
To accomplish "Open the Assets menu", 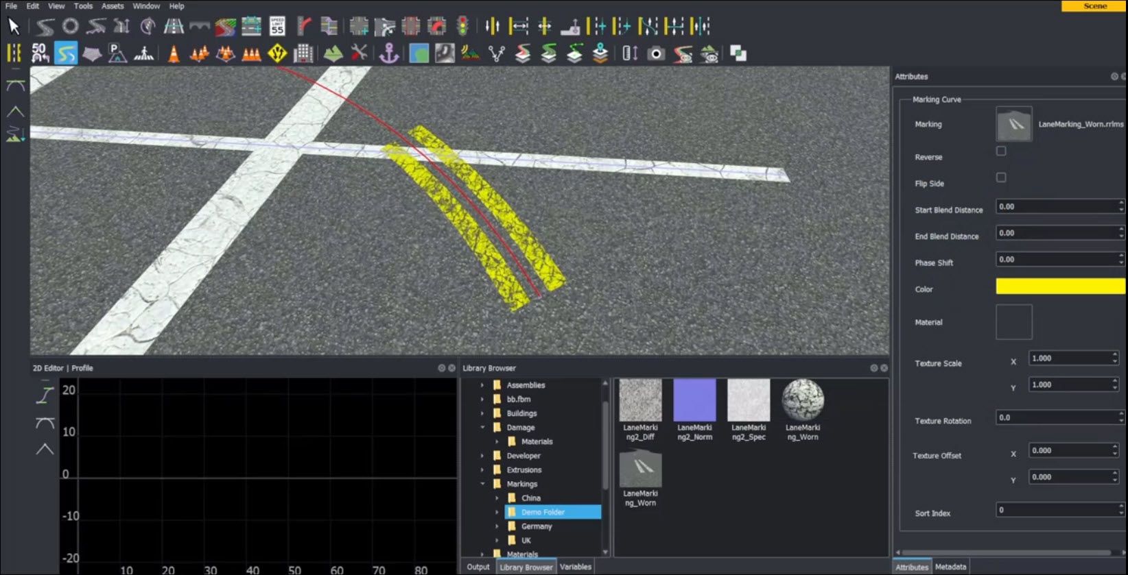I will coord(113,6).
